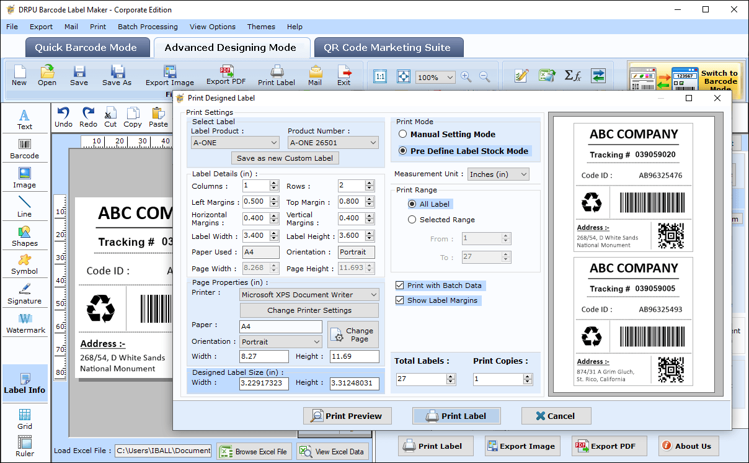Viewport: 749px width, 463px height.
Task: Open the Product Number dropdown
Action: 333,143
